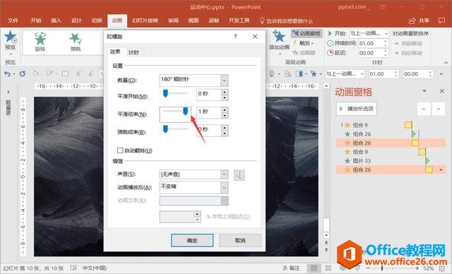Click the 确定 OK button
This screenshot has height=274, width=452.
[x=192, y=240]
